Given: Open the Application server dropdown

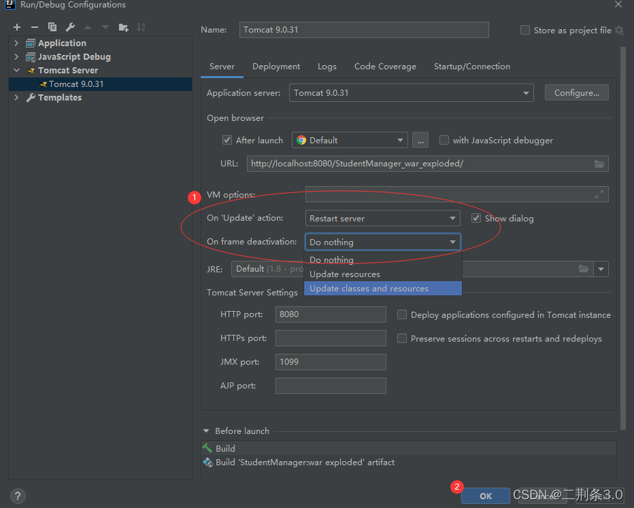Looking at the screenshot, I should coord(411,93).
